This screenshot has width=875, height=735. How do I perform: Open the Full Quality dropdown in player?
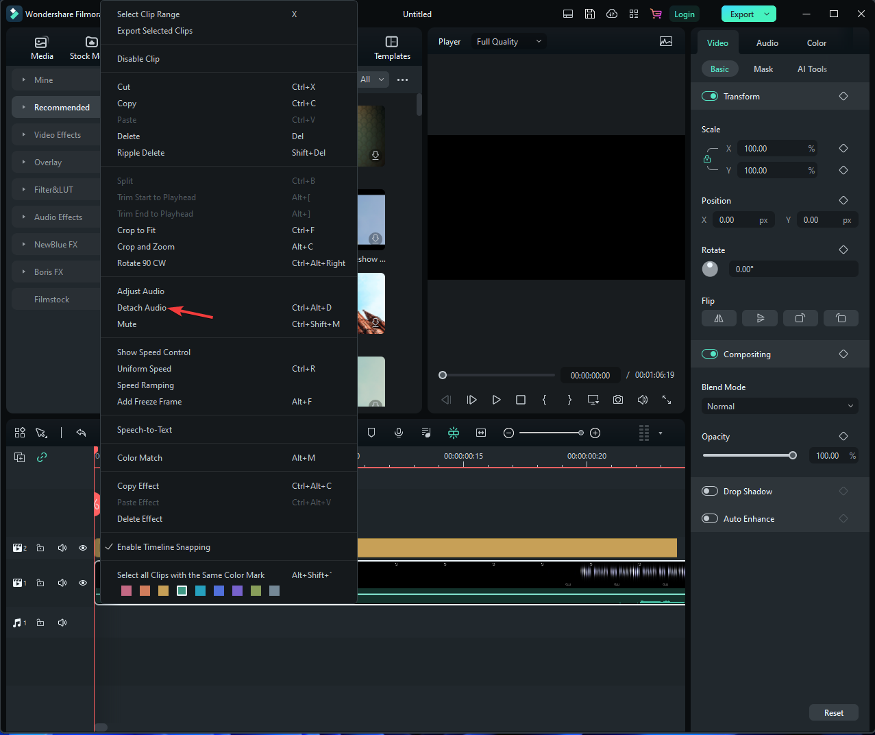[x=510, y=42]
